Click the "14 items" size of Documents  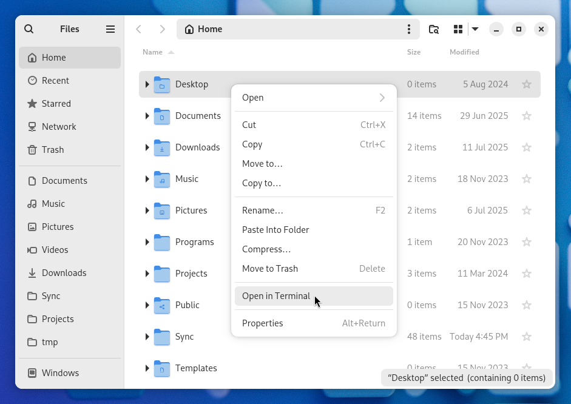[424, 116]
